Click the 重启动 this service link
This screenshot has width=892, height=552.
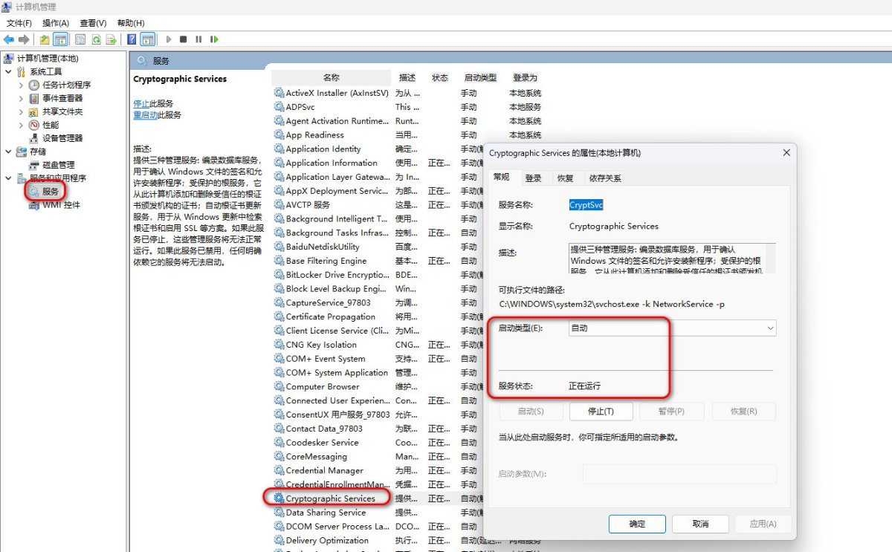[x=146, y=115]
